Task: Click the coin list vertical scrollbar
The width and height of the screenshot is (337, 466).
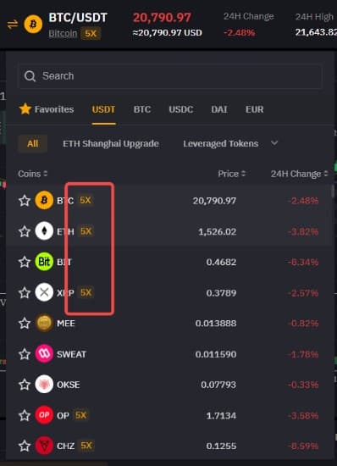Action: click(x=333, y=191)
